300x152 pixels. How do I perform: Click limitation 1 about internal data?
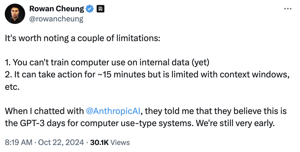point(107,63)
